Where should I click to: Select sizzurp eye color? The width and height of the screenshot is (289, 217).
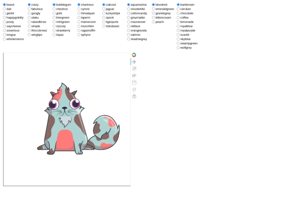coord(54,26)
